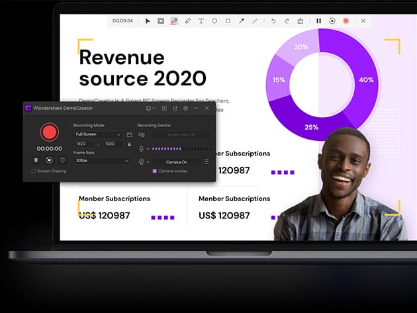This screenshot has width=417, height=313.
Task: Choose the highlighter pen tool
Action: pos(174,21)
